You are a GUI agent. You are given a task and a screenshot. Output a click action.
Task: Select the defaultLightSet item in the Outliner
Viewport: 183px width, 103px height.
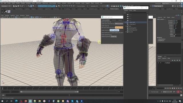[x=132, y=28]
